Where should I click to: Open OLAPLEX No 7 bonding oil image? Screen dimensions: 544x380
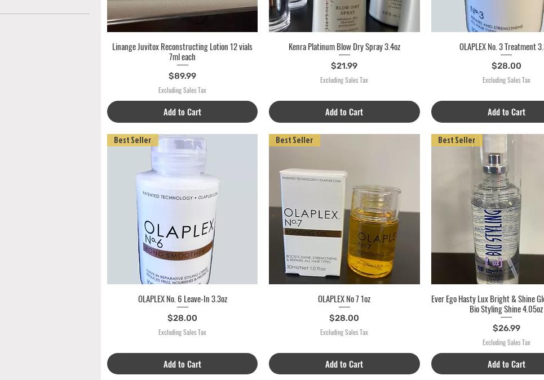tap(344, 209)
